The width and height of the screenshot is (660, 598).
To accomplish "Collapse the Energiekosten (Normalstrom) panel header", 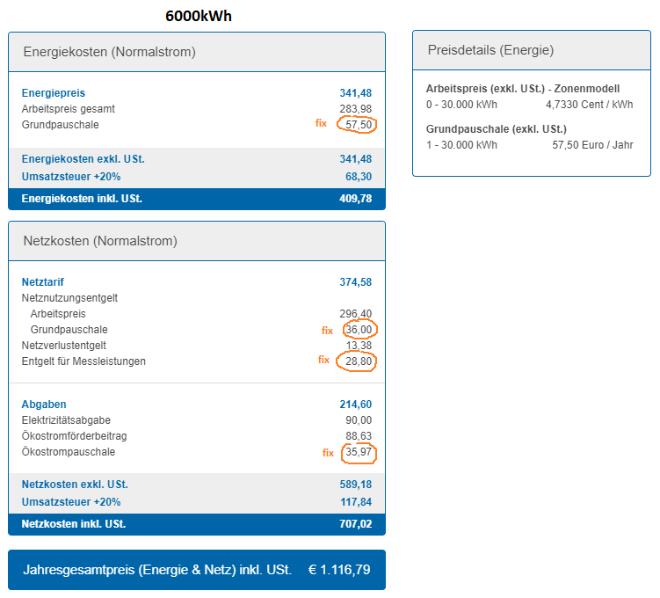I will tap(109, 52).
